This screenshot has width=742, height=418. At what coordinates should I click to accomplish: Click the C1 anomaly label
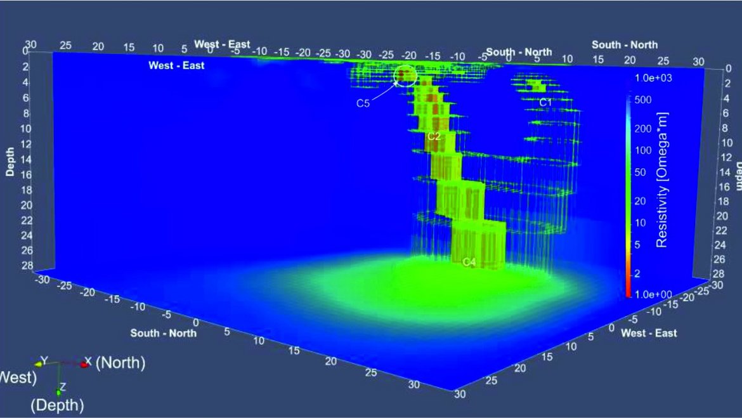545,101
